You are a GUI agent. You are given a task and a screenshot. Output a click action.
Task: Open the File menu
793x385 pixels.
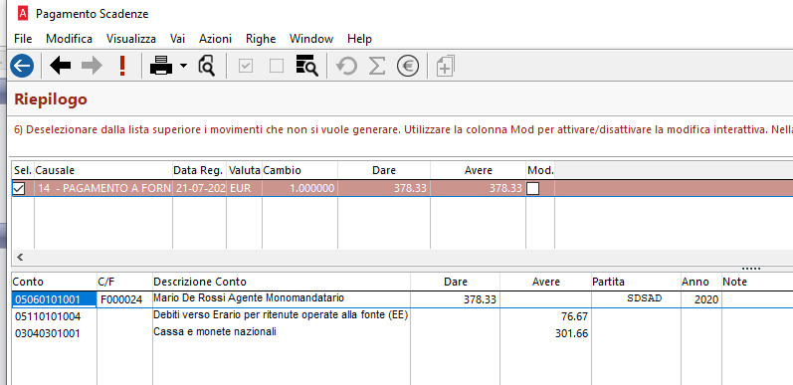(23, 39)
